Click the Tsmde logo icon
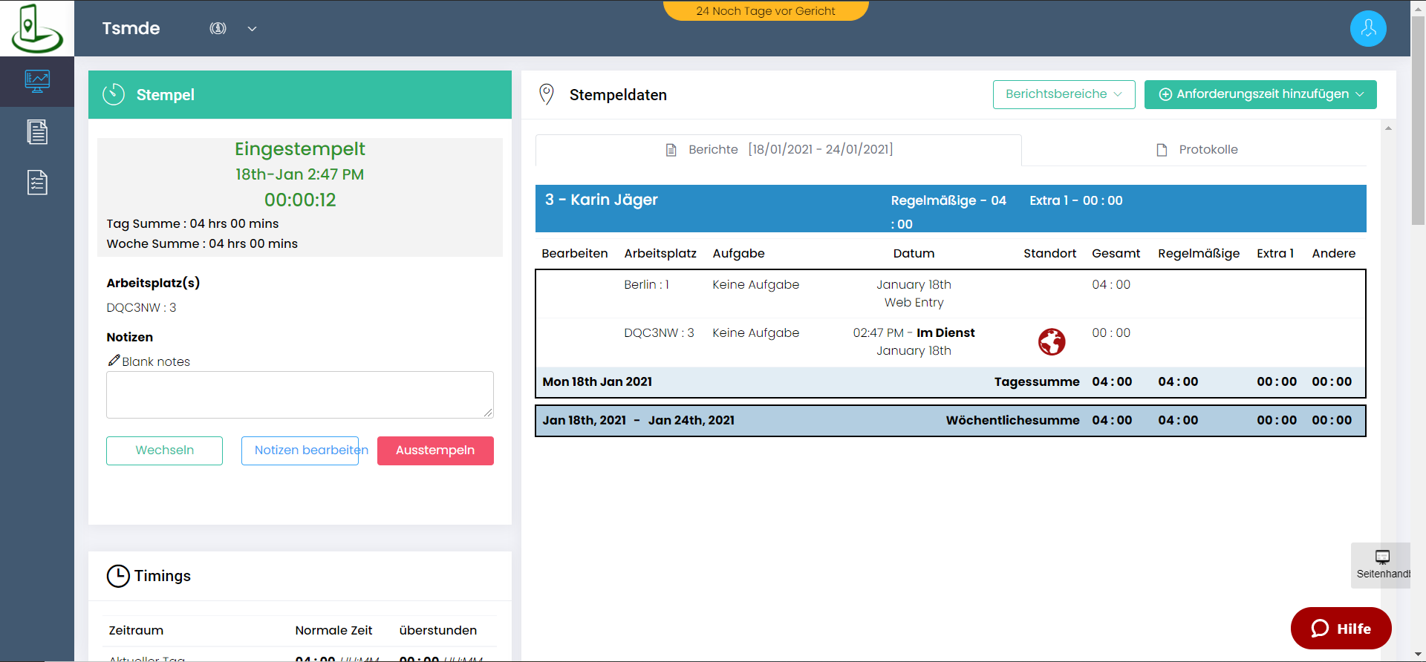Viewport: 1426px width, 662px height. pyautogui.click(x=36, y=28)
